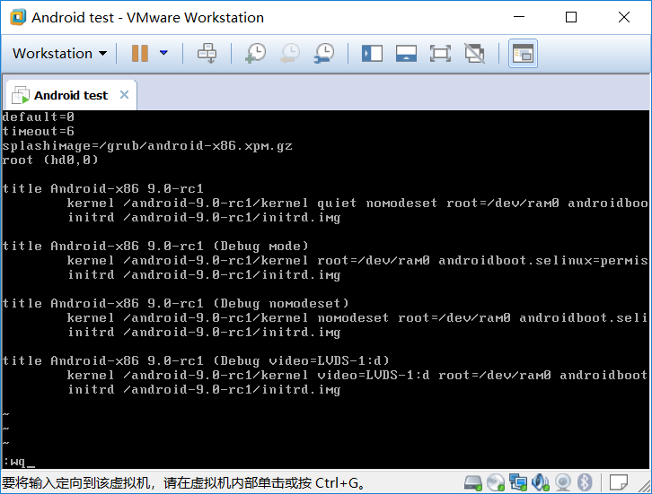The width and height of the screenshot is (652, 494).
Task: Expand the power options dropdown arrow
Action: point(163,53)
